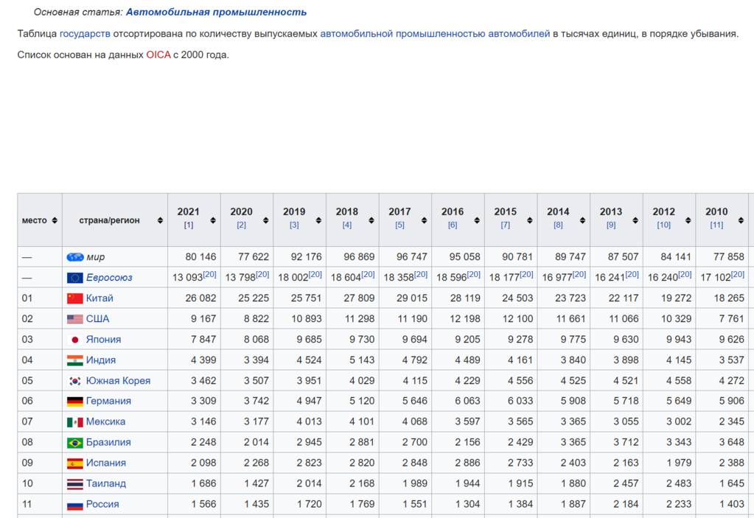754x518 pixels.
Task: Open footnote [1] under 2021 header
Action: point(189,225)
